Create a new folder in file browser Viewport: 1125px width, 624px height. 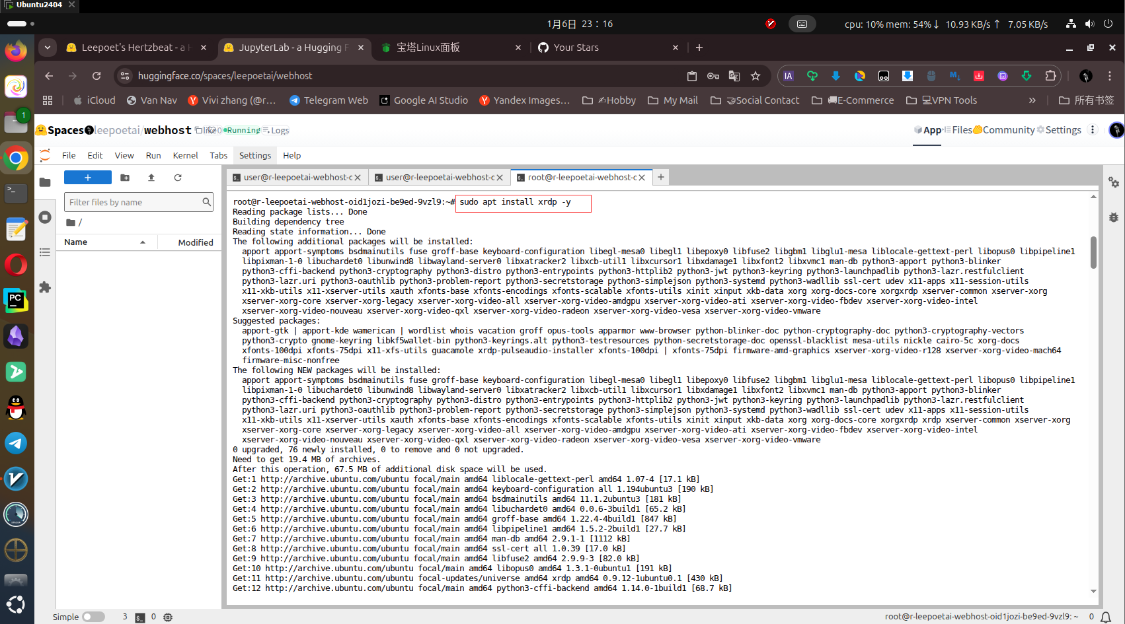pos(125,178)
